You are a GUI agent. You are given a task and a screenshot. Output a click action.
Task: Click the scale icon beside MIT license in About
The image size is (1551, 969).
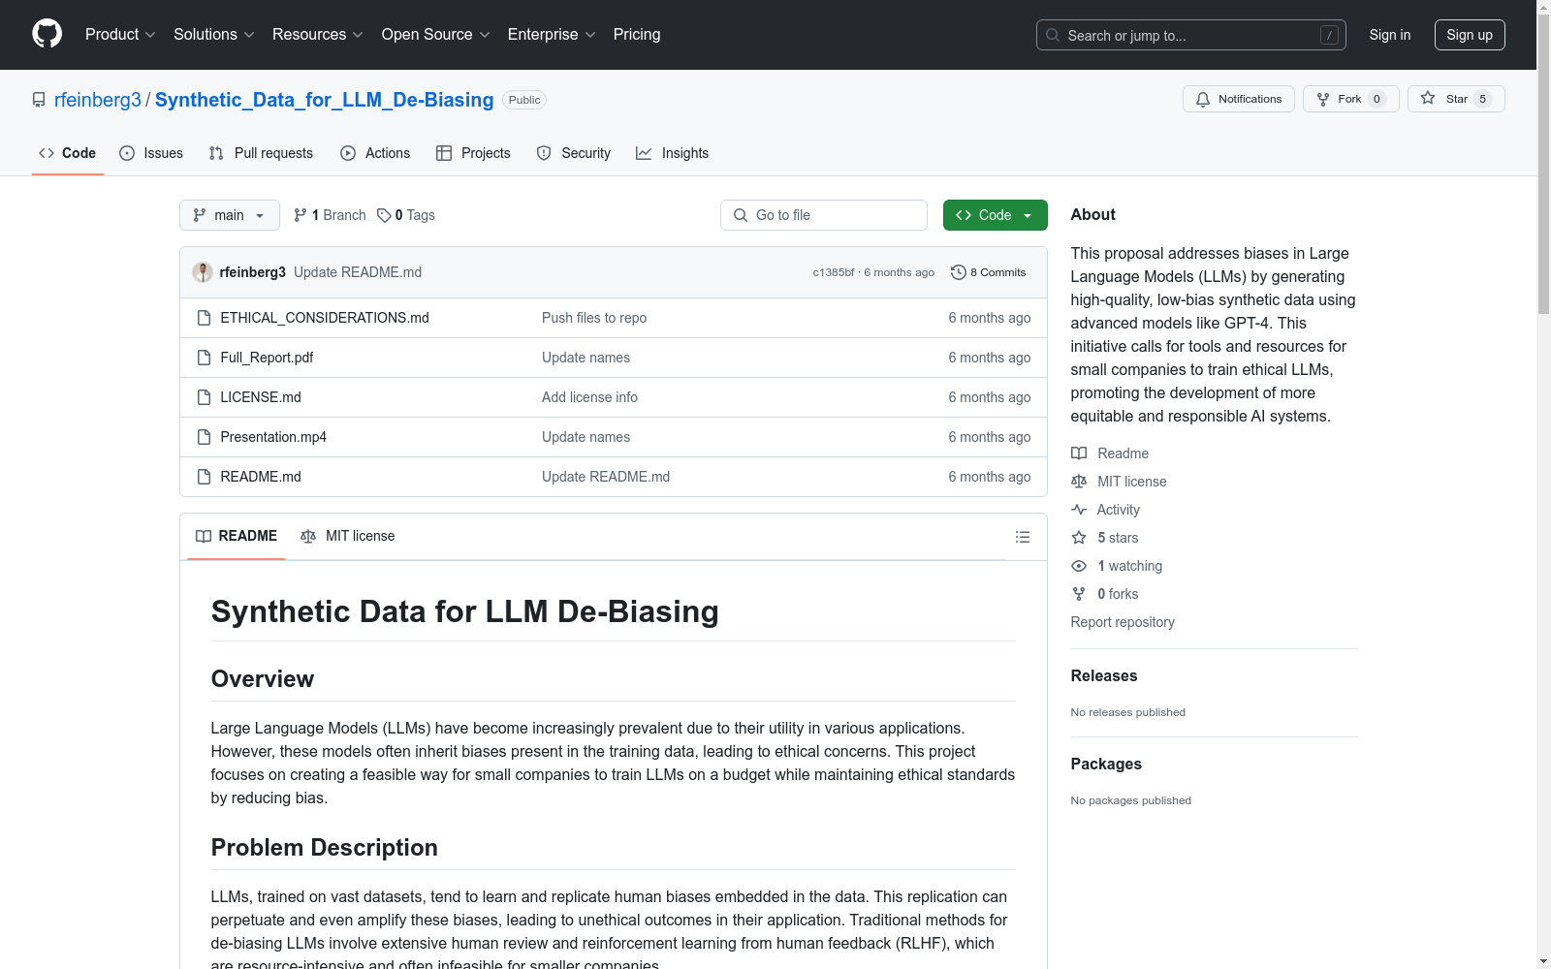pyautogui.click(x=1079, y=482)
